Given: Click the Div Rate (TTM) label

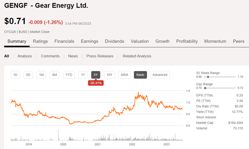Looking at the screenshot, I should 207,106.
